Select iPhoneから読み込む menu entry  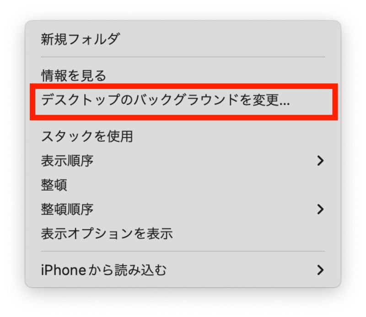pos(183,270)
